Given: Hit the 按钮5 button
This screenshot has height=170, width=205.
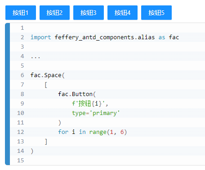Looking at the screenshot, I should [156, 13].
